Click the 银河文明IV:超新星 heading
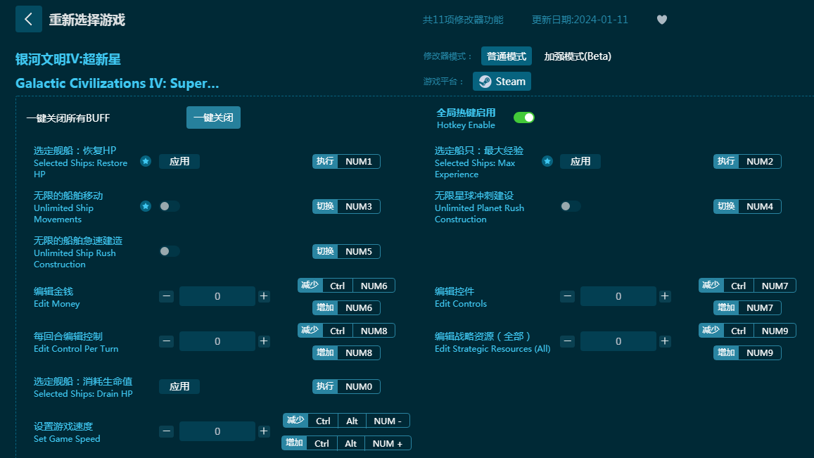 [68, 59]
